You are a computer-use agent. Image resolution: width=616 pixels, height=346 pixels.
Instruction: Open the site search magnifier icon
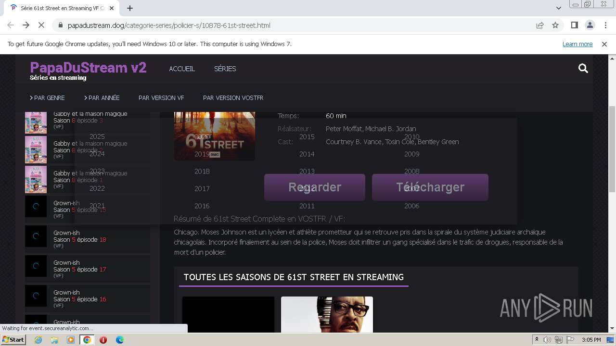583,69
